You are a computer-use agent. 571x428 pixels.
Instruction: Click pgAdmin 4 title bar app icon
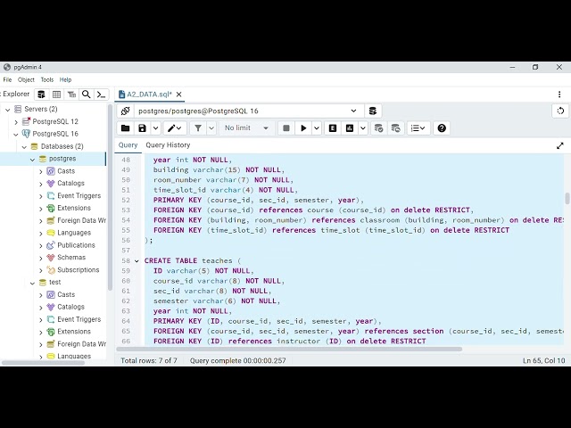pos(7,67)
